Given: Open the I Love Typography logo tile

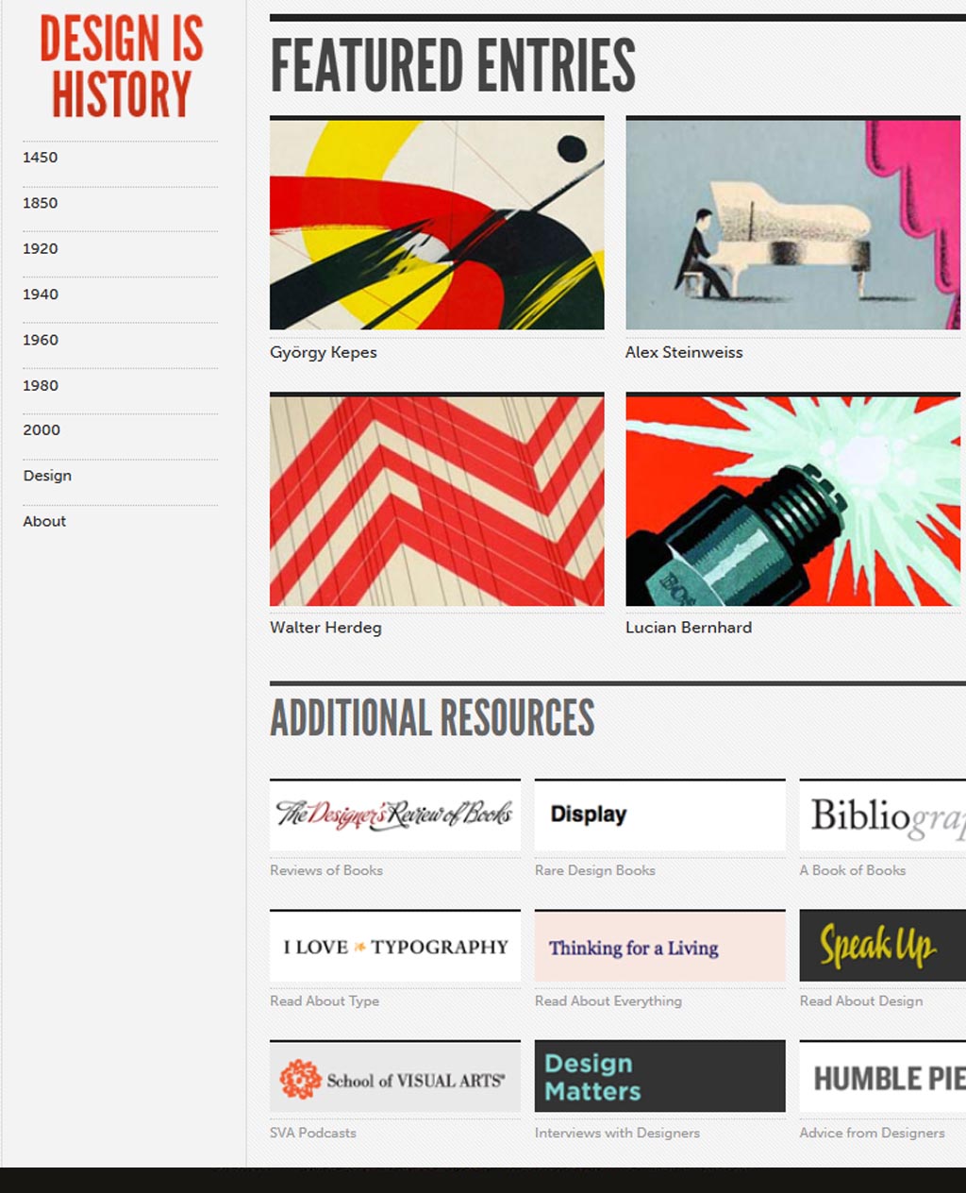Looking at the screenshot, I should pos(394,946).
